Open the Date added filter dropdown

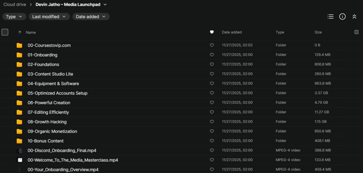click(x=91, y=17)
